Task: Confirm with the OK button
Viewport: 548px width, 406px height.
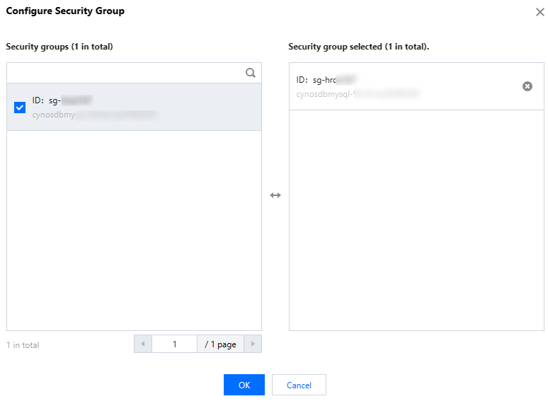Action: coord(244,385)
